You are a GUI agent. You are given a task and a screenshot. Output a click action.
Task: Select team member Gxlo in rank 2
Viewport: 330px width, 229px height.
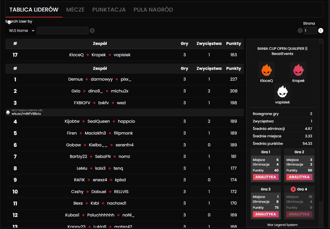click(76, 91)
